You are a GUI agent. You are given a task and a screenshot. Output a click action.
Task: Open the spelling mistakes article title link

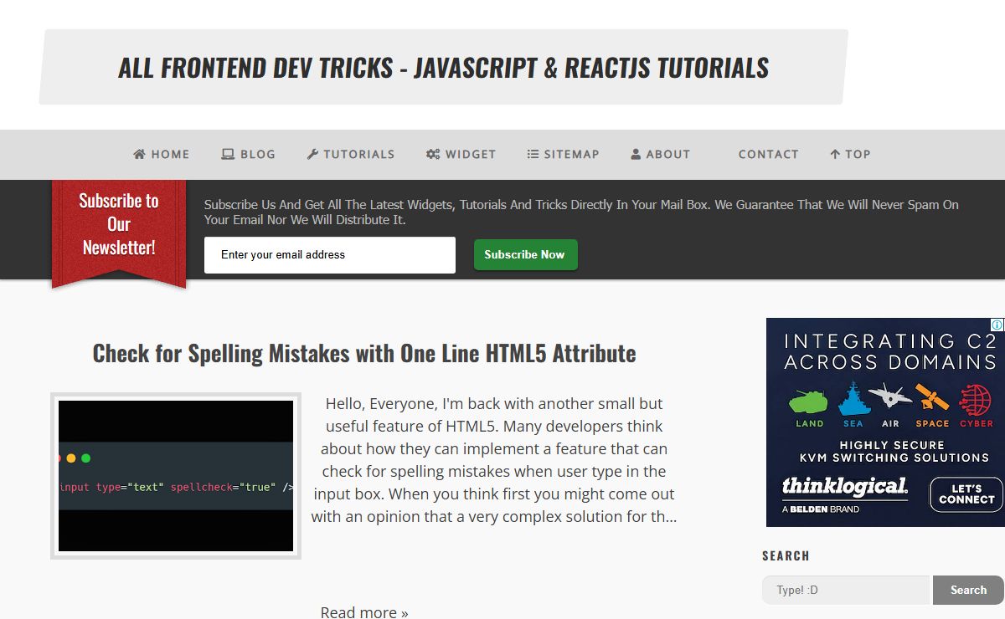click(x=364, y=354)
